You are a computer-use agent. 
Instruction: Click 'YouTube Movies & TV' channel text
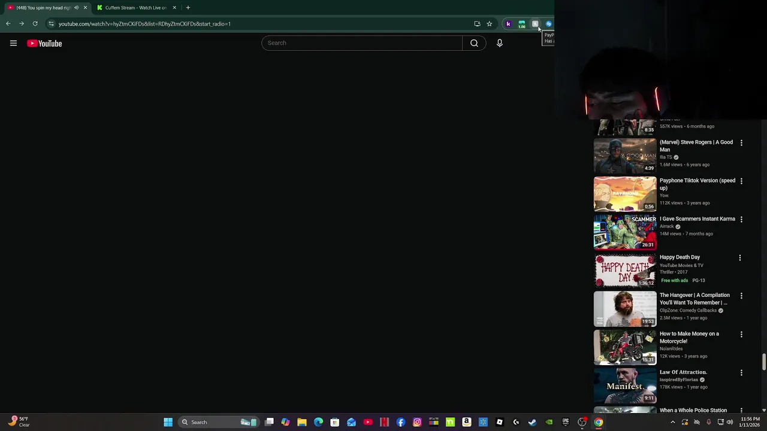coord(681,265)
